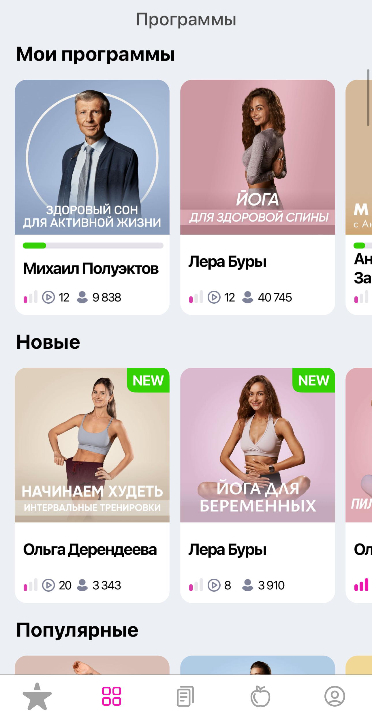Select Михаил Полуэктов author name

point(91,269)
